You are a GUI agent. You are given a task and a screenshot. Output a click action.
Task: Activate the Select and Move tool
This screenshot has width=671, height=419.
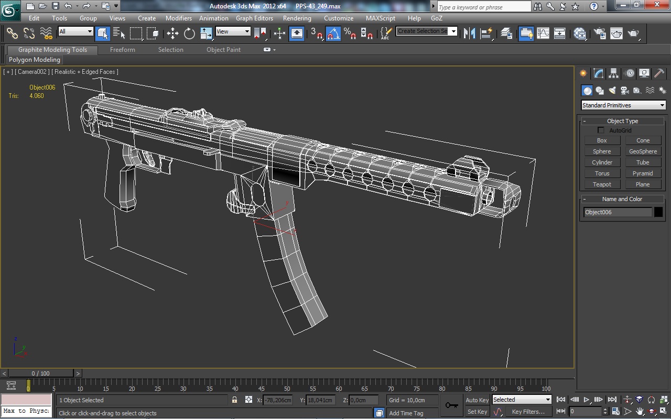coord(172,33)
